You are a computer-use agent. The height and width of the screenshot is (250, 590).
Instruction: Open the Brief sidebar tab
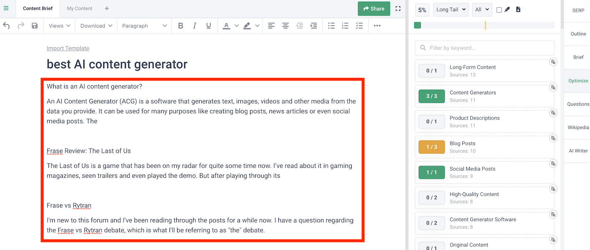(x=578, y=57)
